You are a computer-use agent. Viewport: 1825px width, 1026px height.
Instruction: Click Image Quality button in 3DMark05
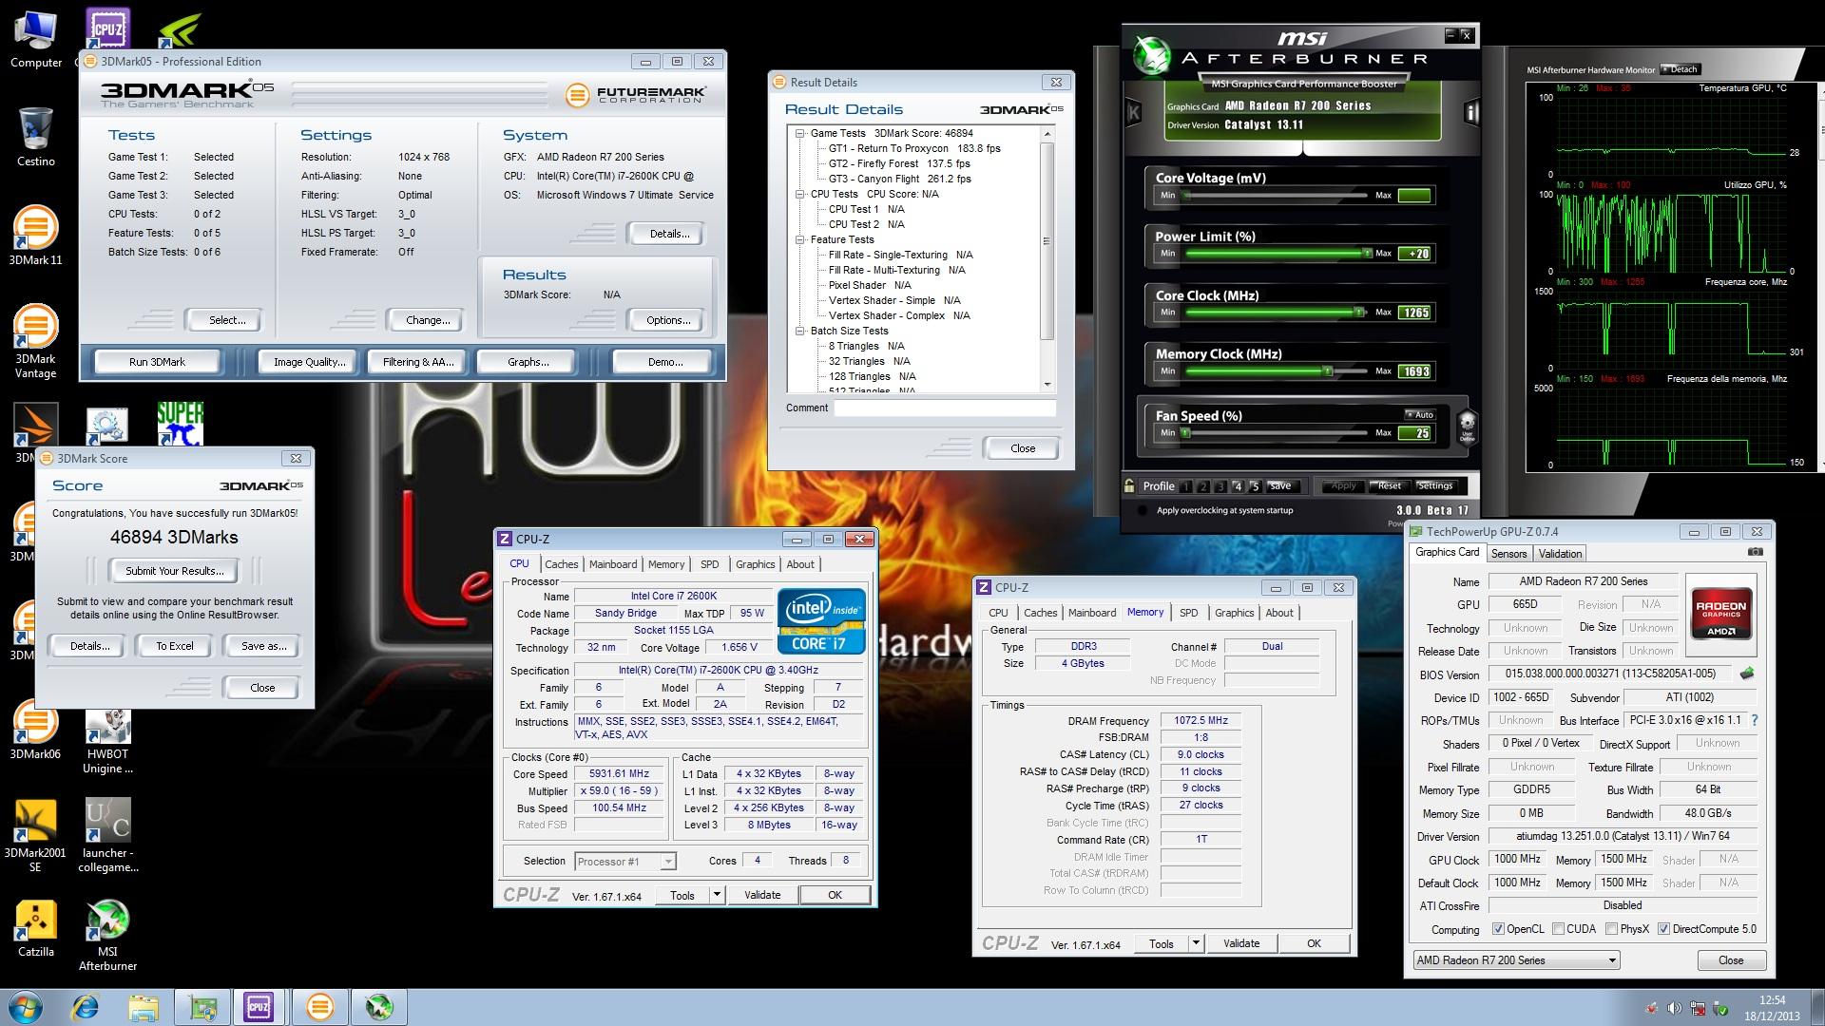(309, 362)
